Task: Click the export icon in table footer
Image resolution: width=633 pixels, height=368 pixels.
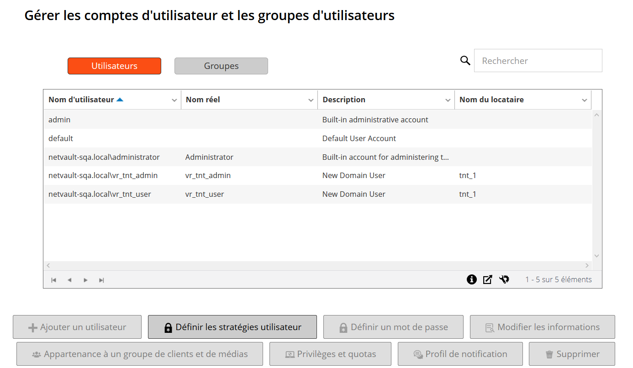Action: click(488, 279)
